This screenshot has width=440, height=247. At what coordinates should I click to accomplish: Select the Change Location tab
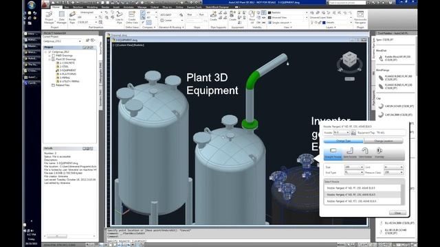[384, 141]
